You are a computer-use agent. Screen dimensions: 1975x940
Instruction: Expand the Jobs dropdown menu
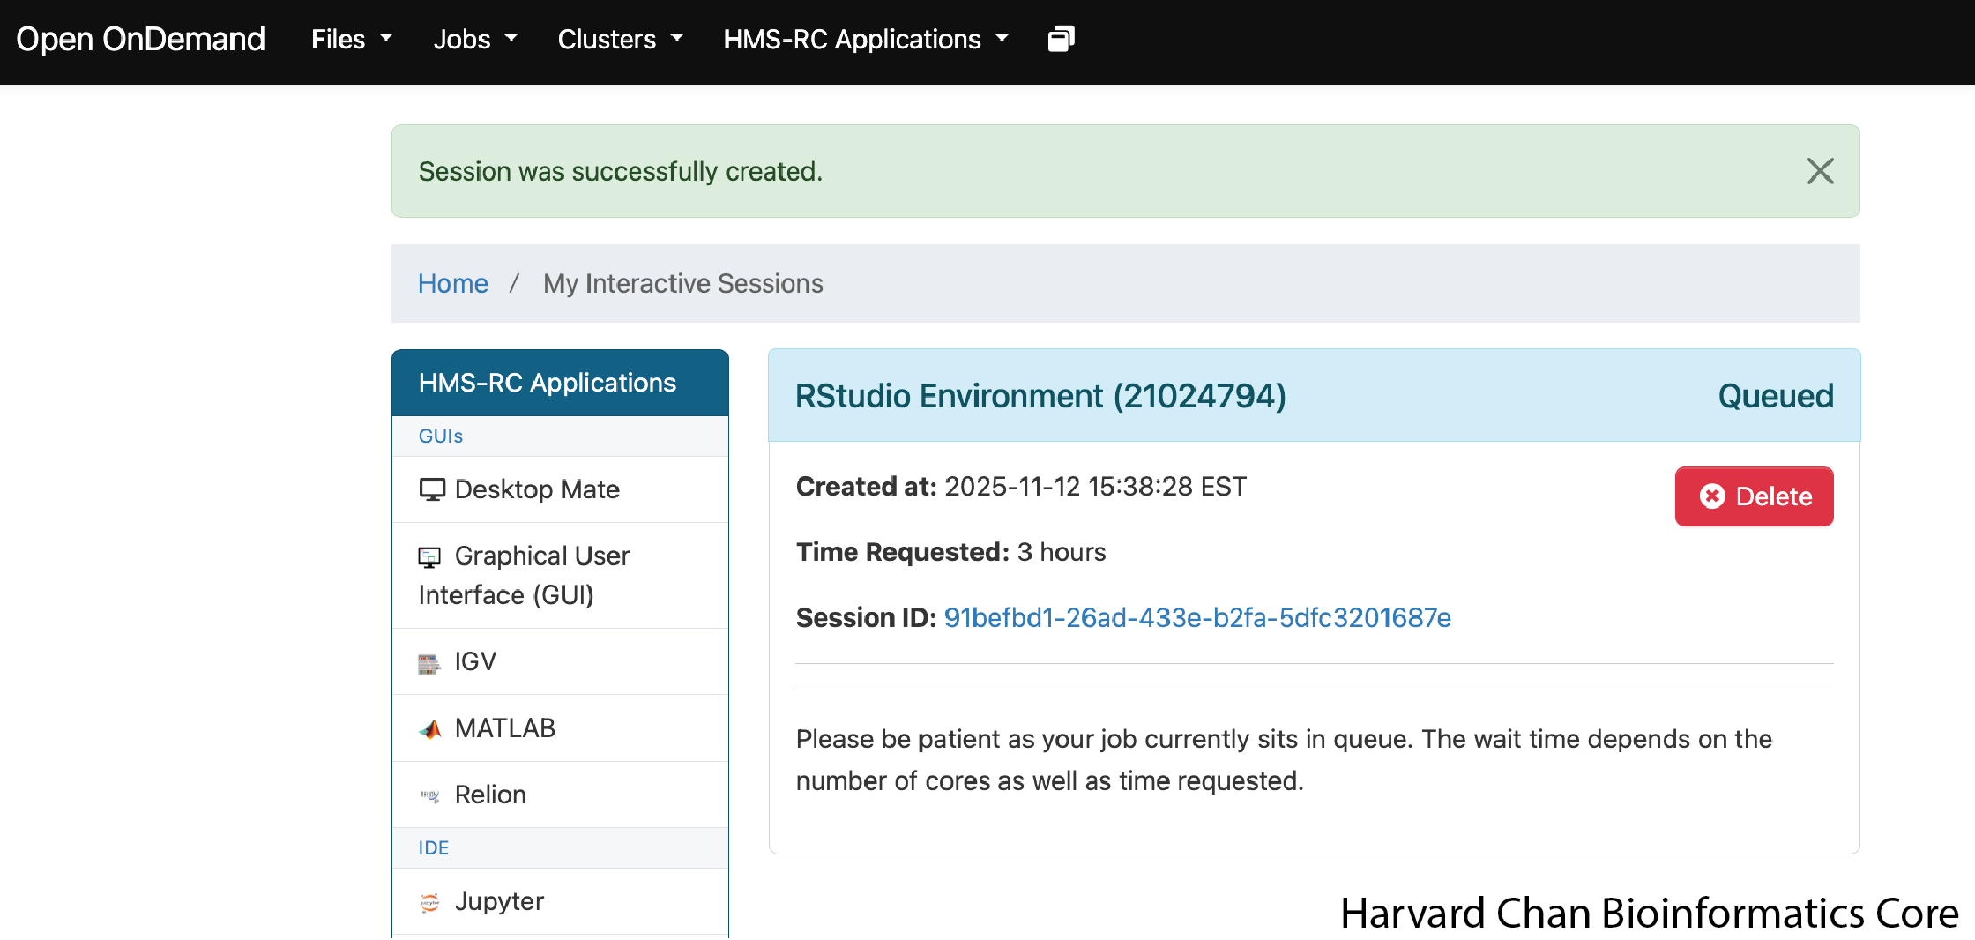tap(474, 40)
